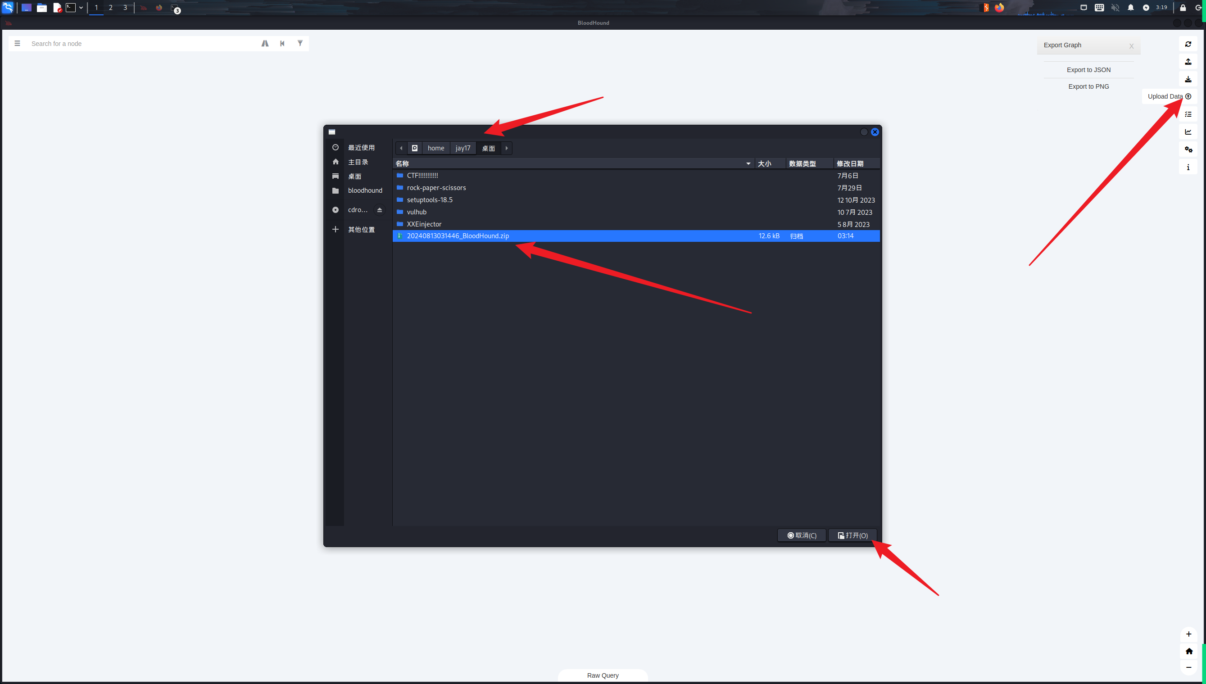Click the Refresh graph icon
The image size is (1206, 684).
point(1188,44)
